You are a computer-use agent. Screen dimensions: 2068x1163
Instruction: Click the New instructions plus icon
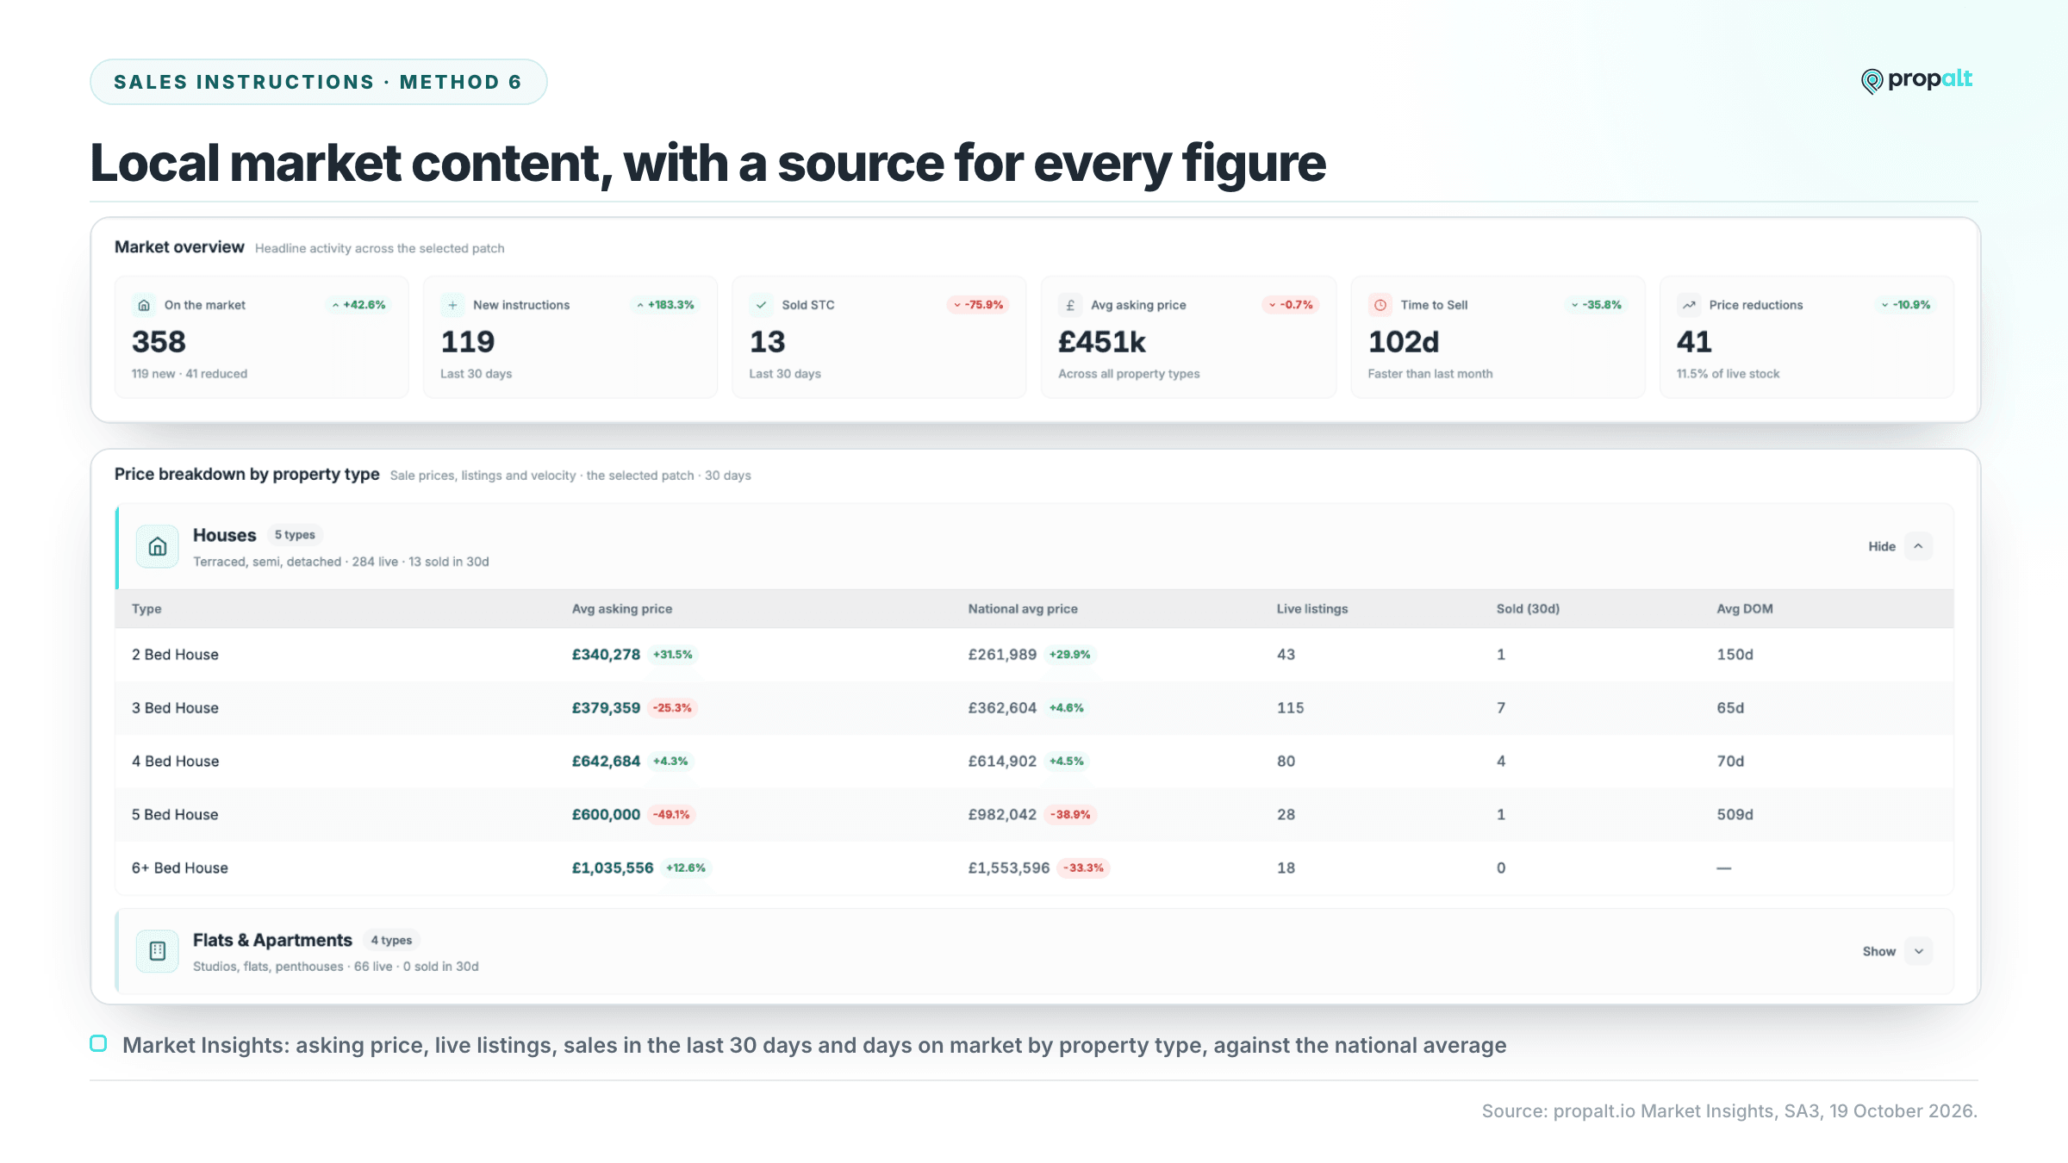pos(452,305)
